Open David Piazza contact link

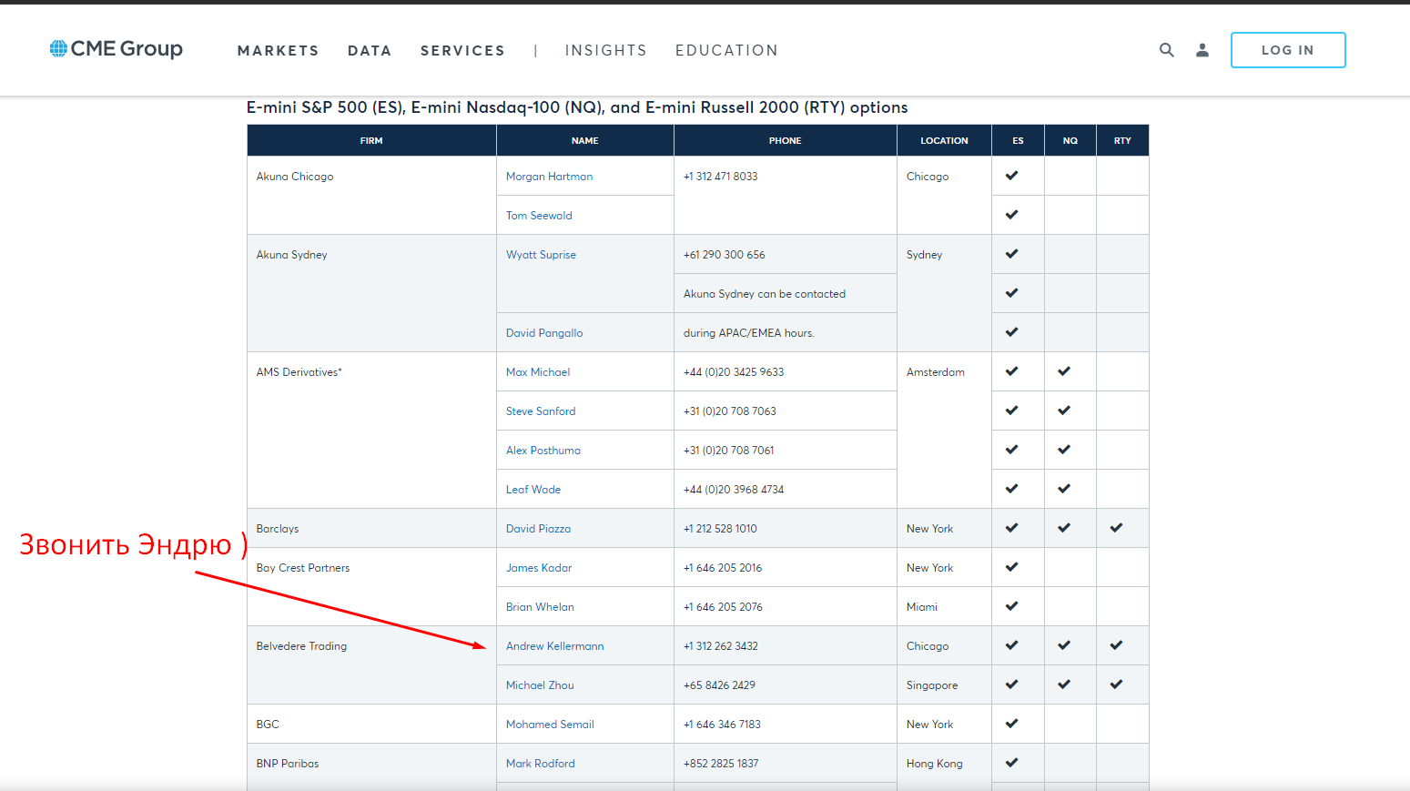[x=538, y=529]
